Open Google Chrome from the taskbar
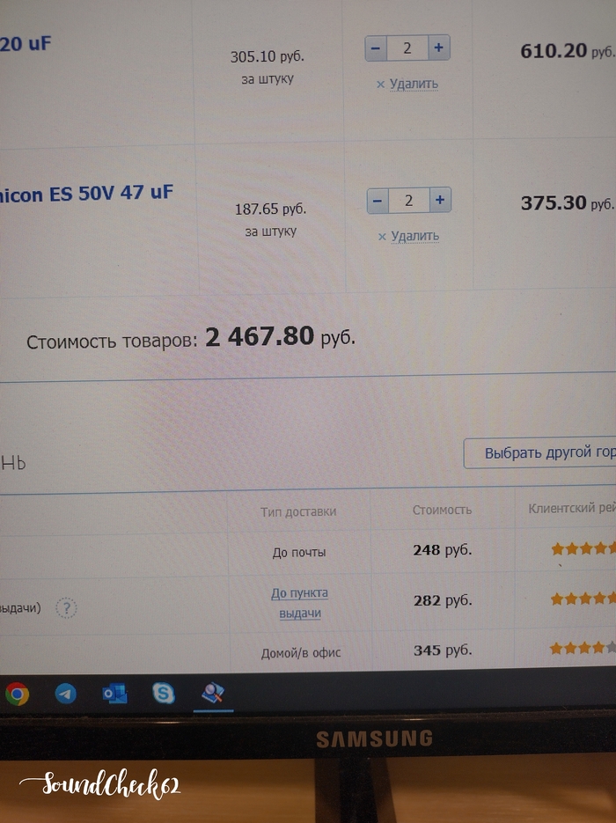 [18, 694]
